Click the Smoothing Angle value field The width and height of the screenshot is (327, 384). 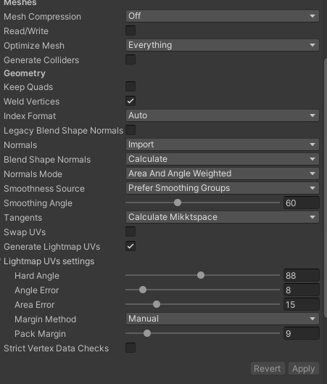[x=302, y=203]
